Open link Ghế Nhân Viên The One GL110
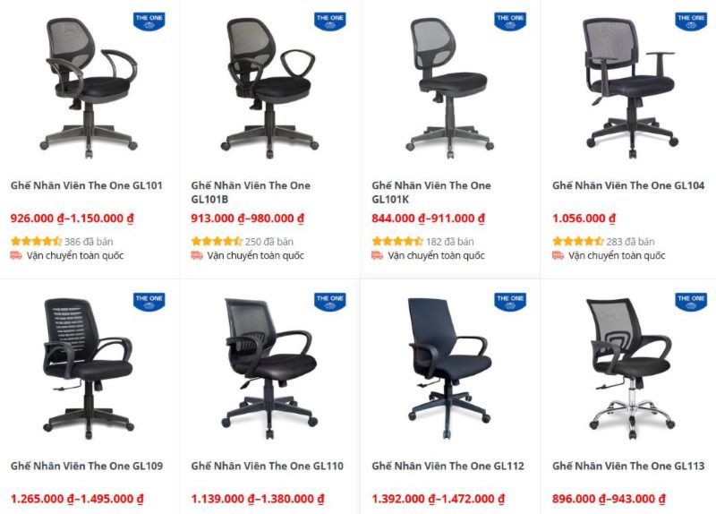 [x=267, y=466]
